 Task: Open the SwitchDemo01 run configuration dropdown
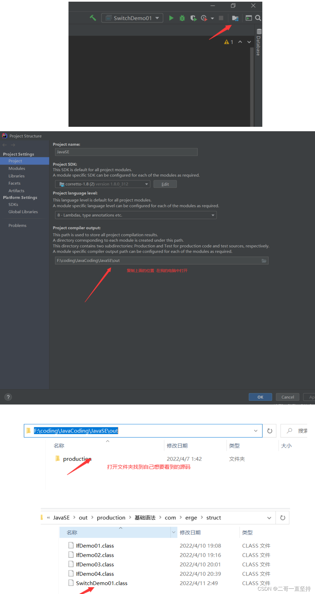coord(132,18)
